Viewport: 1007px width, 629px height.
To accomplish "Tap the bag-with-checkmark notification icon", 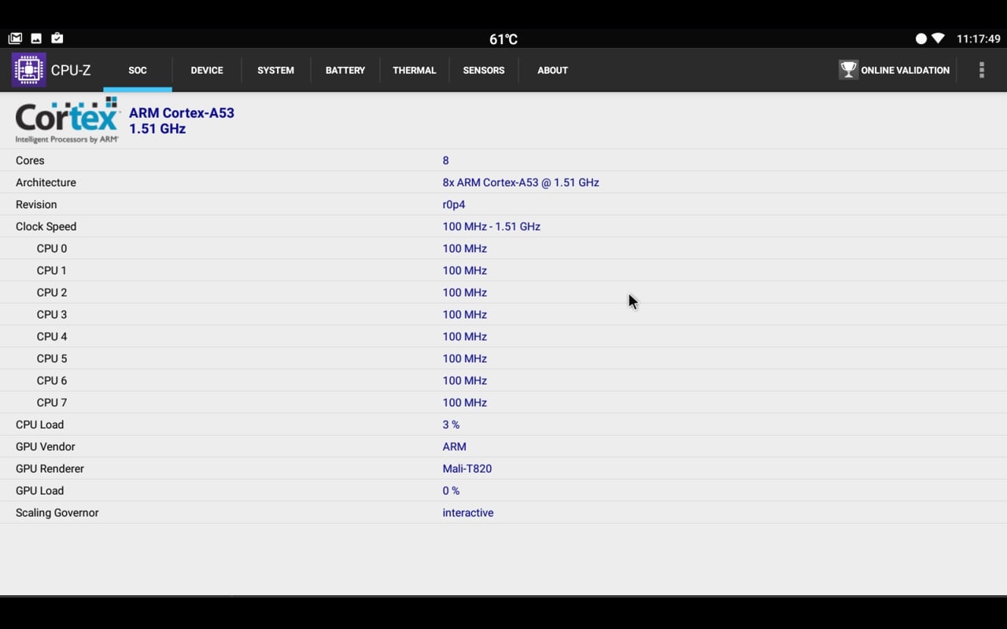I will [x=57, y=38].
